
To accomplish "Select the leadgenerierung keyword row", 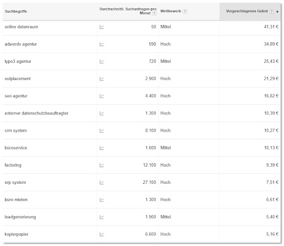I will (x=141, y=217).
